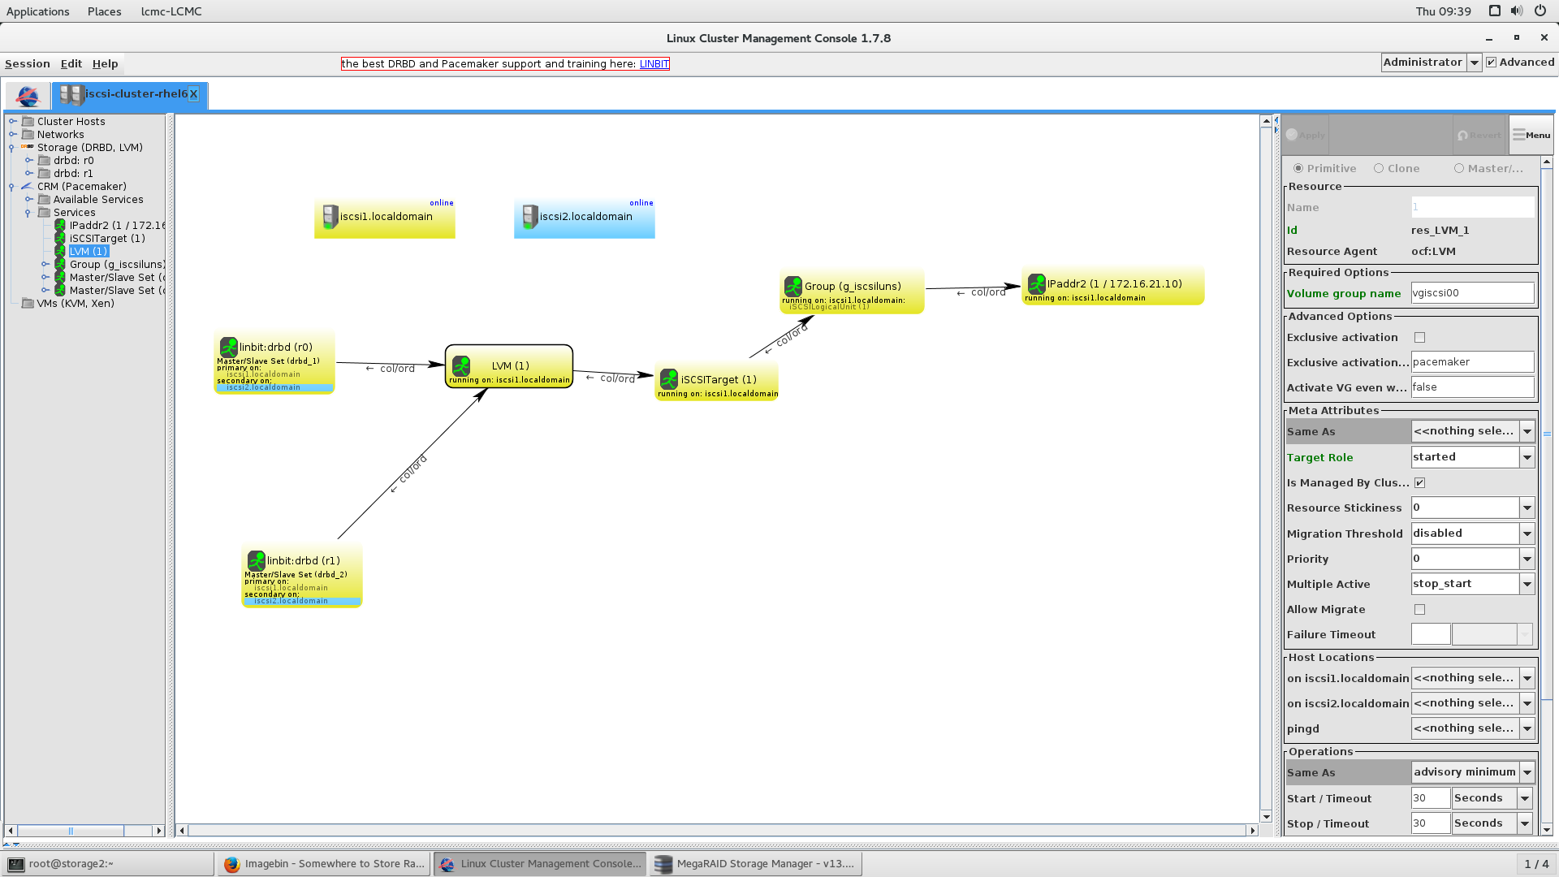This screenshot has width=1559, height=877.
Task: Enable the Exclusive activation checkbox
Action: pos(1420,338)
